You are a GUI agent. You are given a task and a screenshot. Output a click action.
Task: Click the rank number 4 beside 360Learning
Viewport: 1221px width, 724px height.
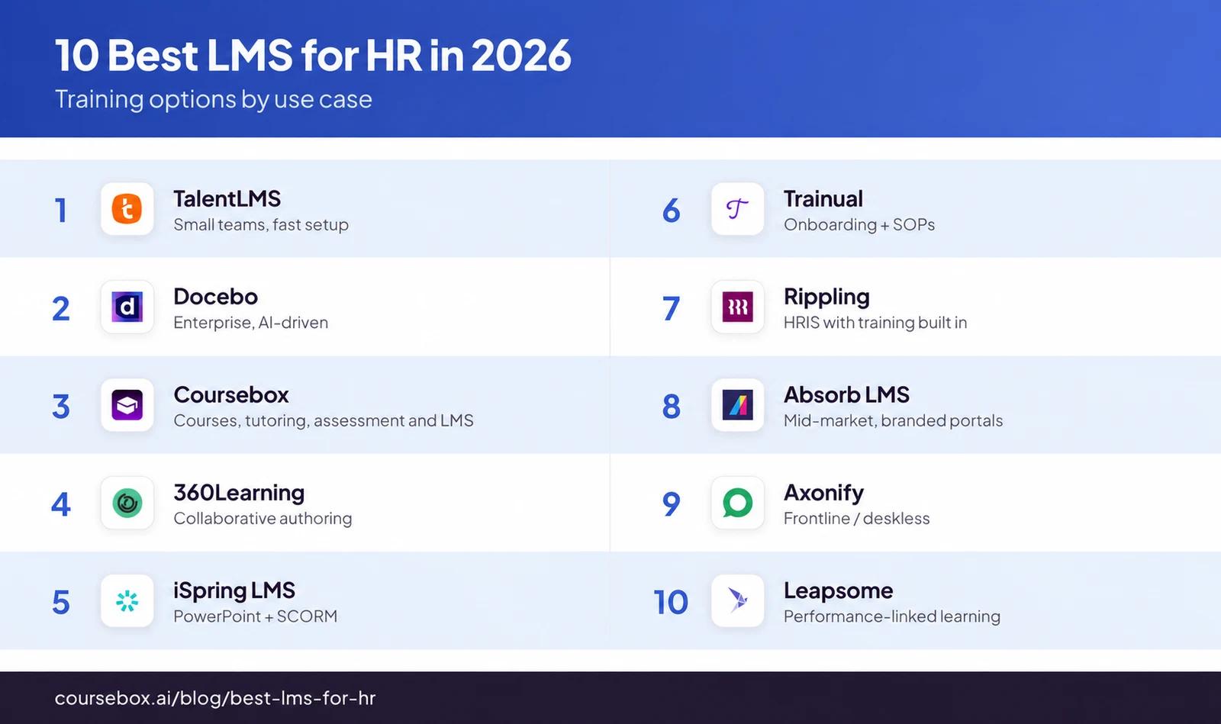61,504
